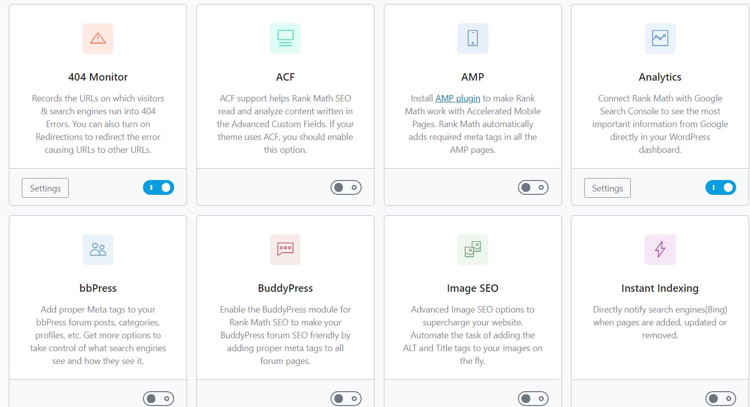Disable the 404 Monitor module toggle
Viewport: 750px width, 407px height.
(158, 187)
